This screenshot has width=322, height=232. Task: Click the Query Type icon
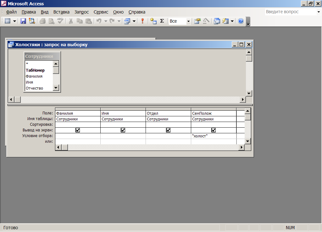[127, 21]
